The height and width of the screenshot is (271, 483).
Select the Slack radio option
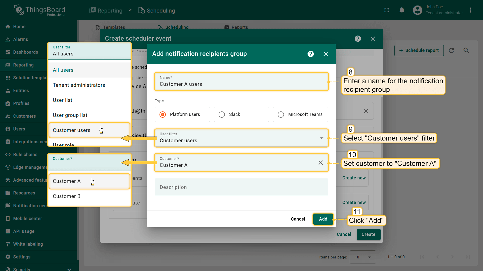[222, 114]
